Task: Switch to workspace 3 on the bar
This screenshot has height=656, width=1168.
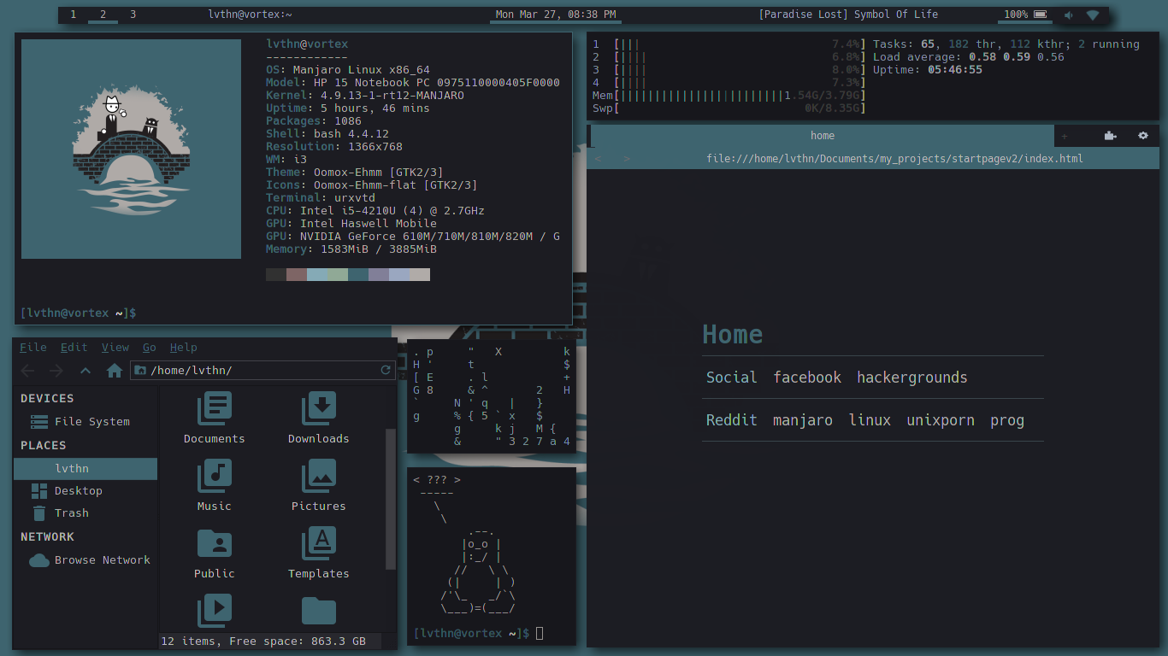Action: [131, 14]
